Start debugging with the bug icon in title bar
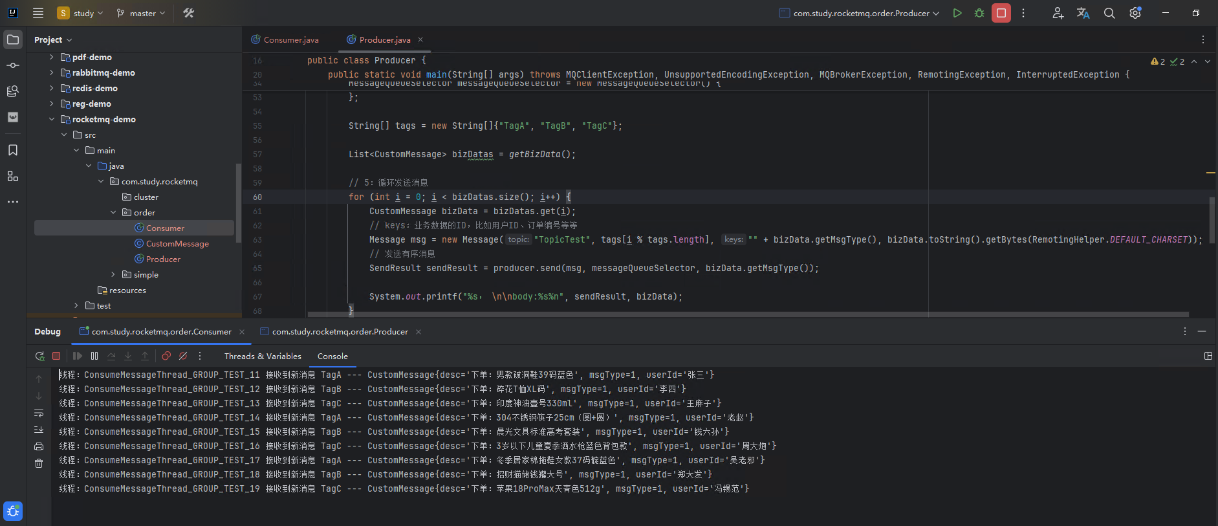1218x526 pixels. [979, 13]
